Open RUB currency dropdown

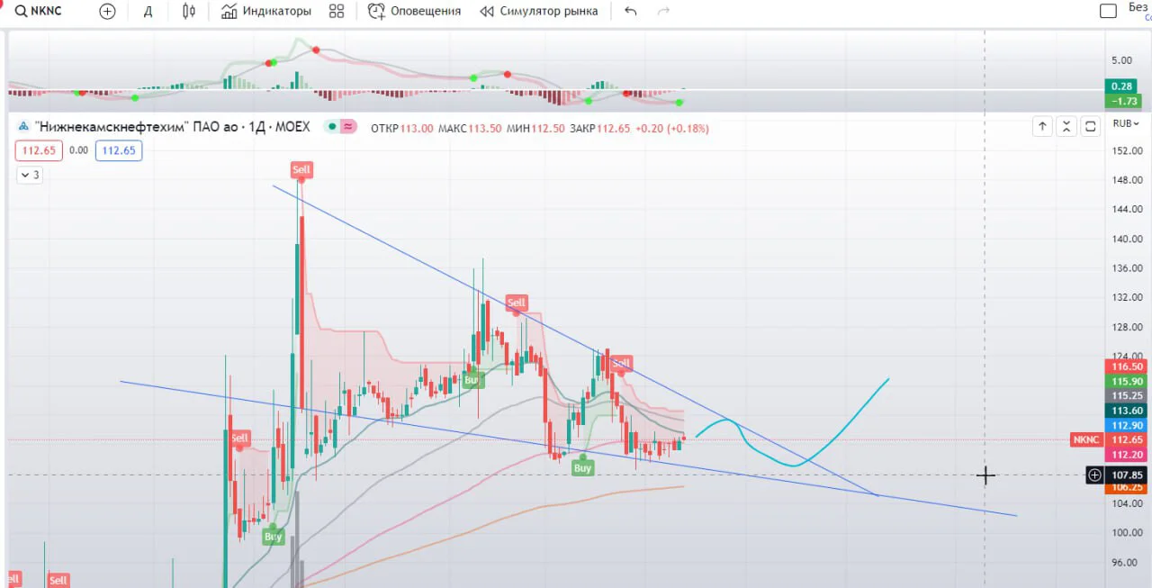pyautogui.click(x=1127, y=124)
